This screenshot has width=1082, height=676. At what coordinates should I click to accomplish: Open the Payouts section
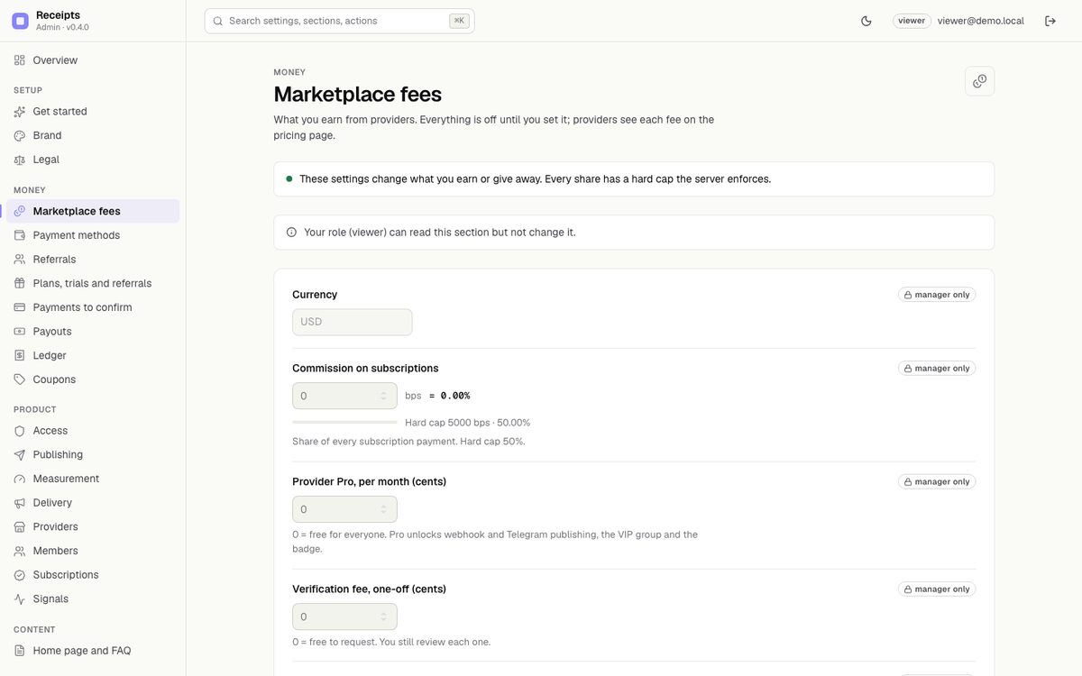(93, 332)
